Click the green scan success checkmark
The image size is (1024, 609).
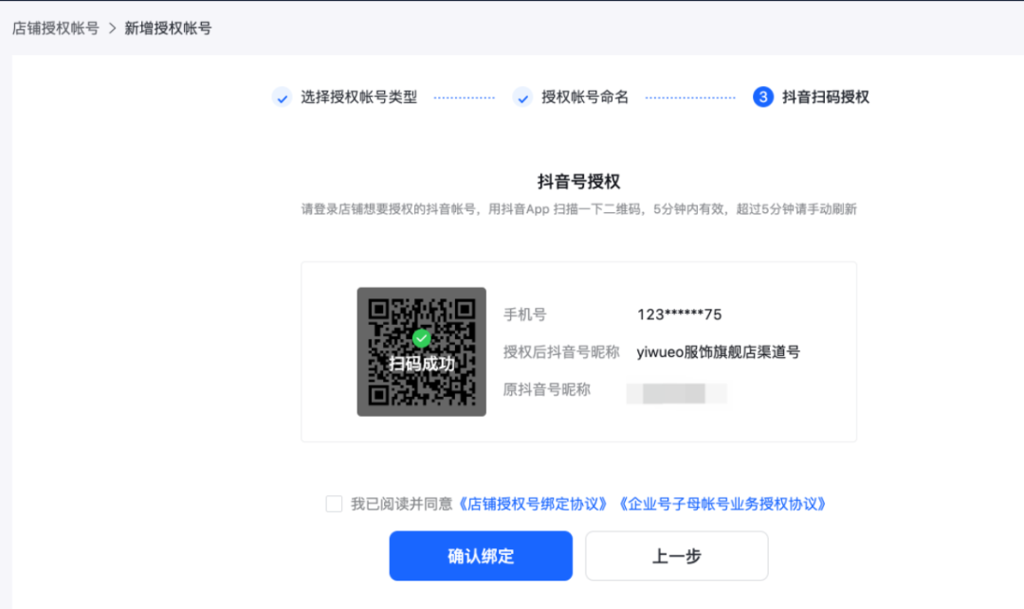[x=421, y=338]
